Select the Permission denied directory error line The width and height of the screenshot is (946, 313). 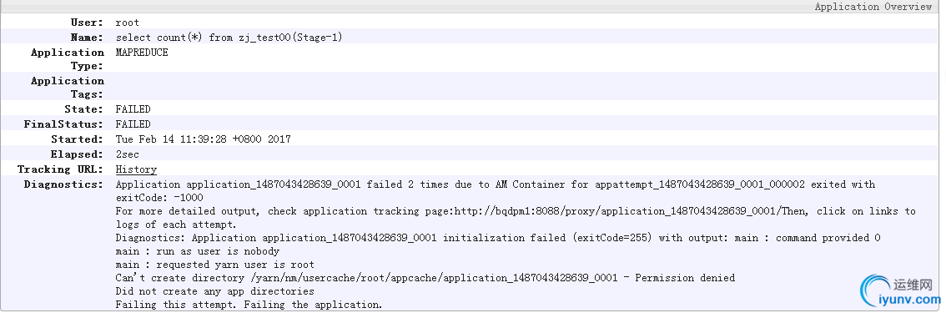(x=425, y=278)
